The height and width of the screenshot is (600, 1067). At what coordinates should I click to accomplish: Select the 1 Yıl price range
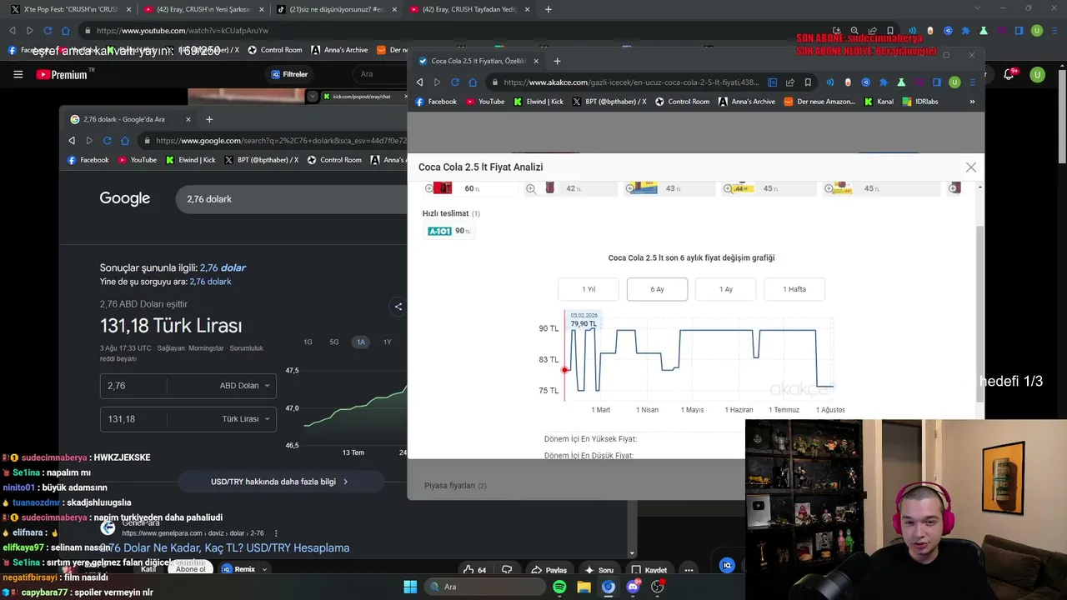(589, 289)
